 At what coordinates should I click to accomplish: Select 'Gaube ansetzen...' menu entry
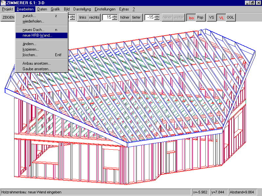click(x=37, y=69)
